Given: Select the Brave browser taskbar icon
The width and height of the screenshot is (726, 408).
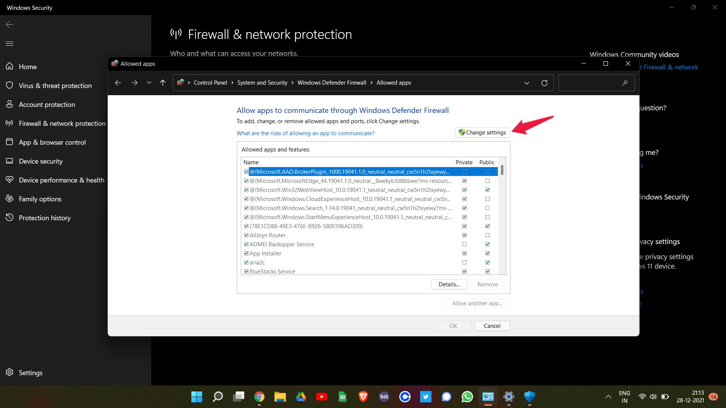Looking at the screenshot, I should coord(363,397).
